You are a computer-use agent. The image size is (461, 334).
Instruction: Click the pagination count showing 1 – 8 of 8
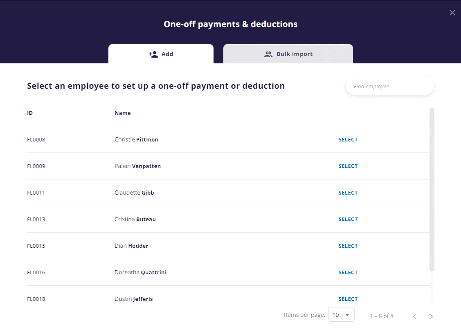pyautogui.click(x=381, y=316)
